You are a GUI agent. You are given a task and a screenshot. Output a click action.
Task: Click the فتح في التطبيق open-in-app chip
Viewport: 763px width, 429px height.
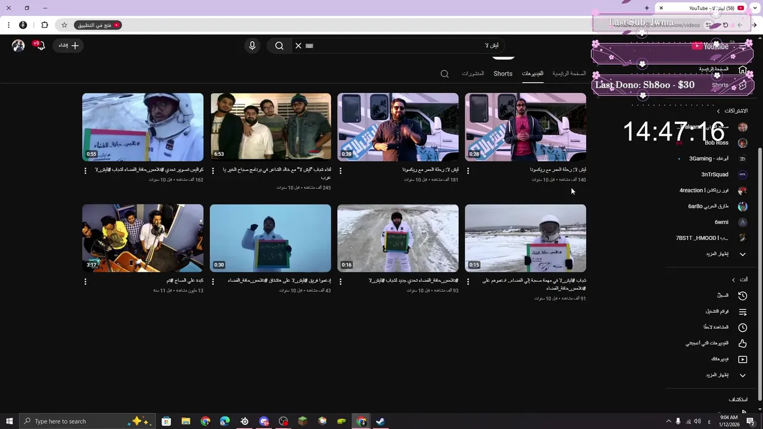(98, 25)
